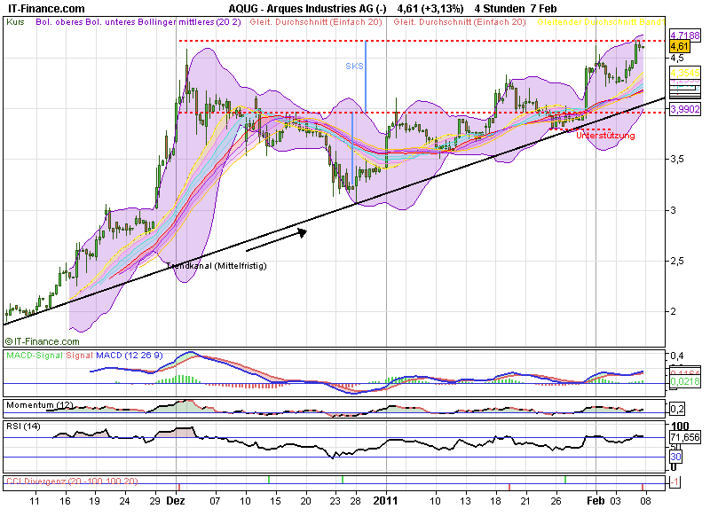The width and height of the screenshot is (710, 532).
Task: Click the 3,9902 price level label
Action: pos(683,108)
